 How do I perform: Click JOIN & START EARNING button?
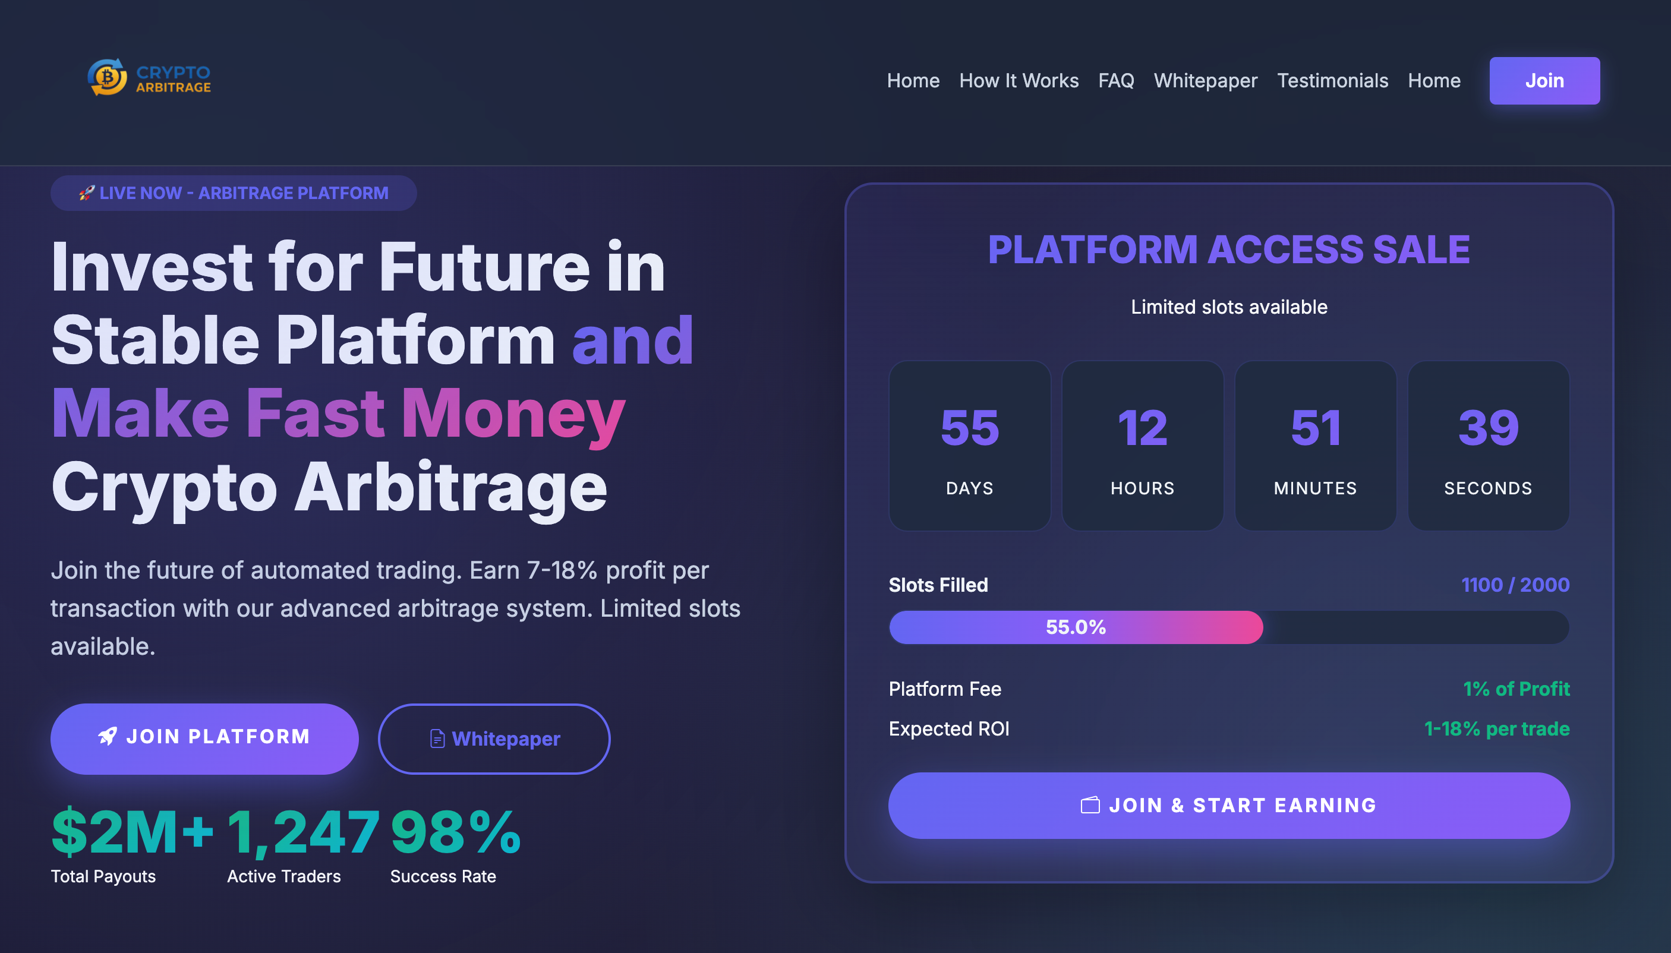1228,805
